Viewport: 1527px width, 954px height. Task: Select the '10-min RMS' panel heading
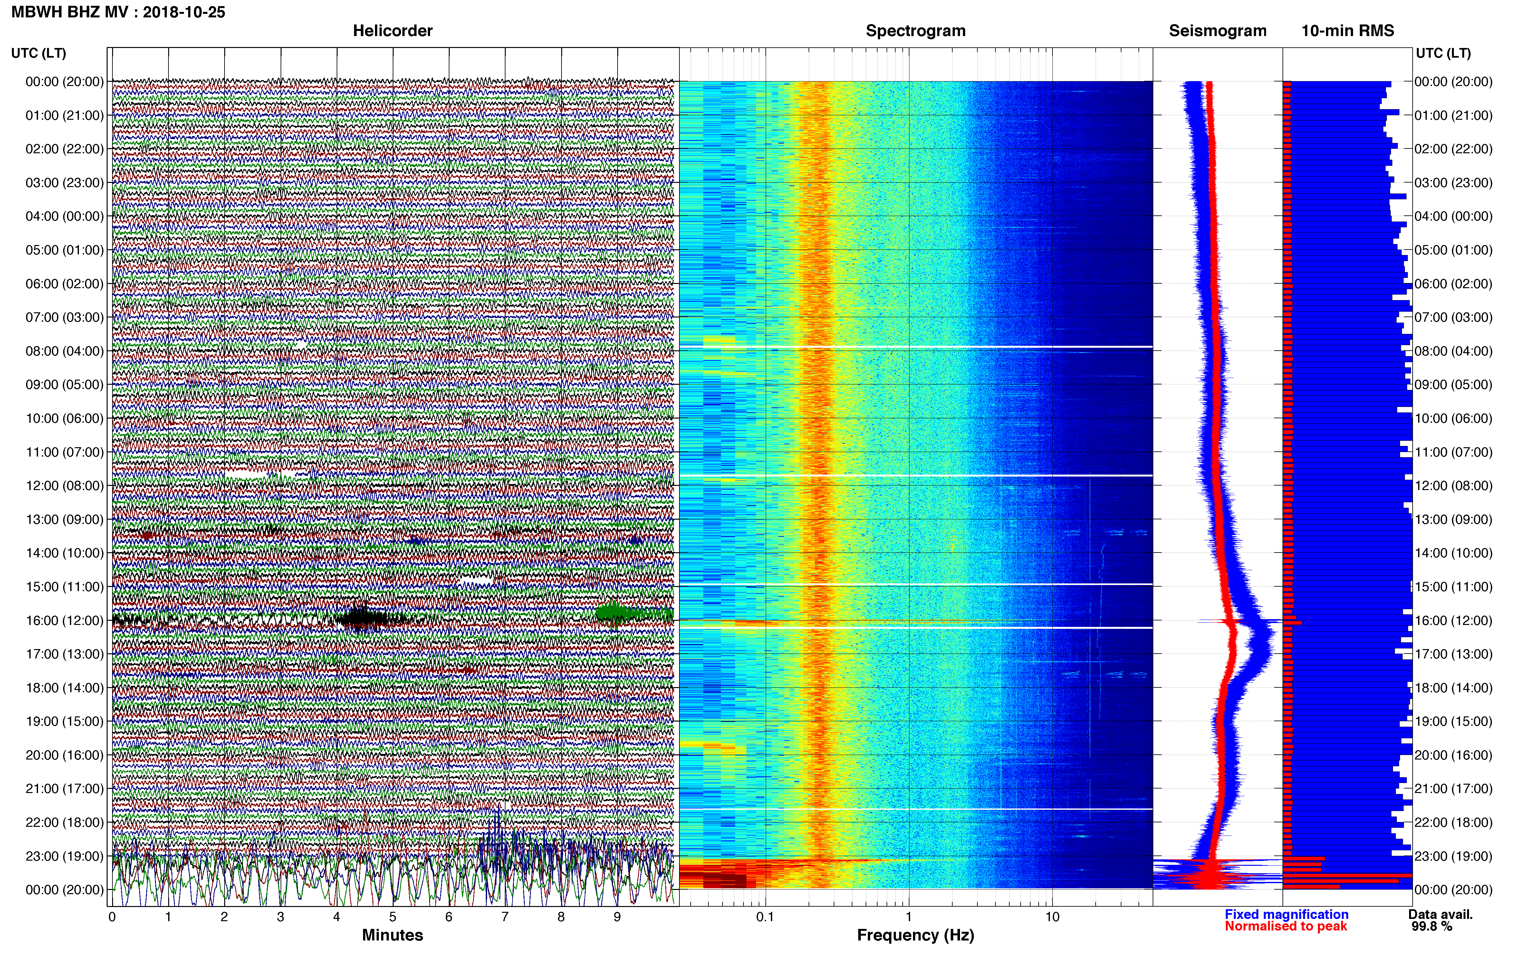pyautogui.click(x=1348, y=31)
